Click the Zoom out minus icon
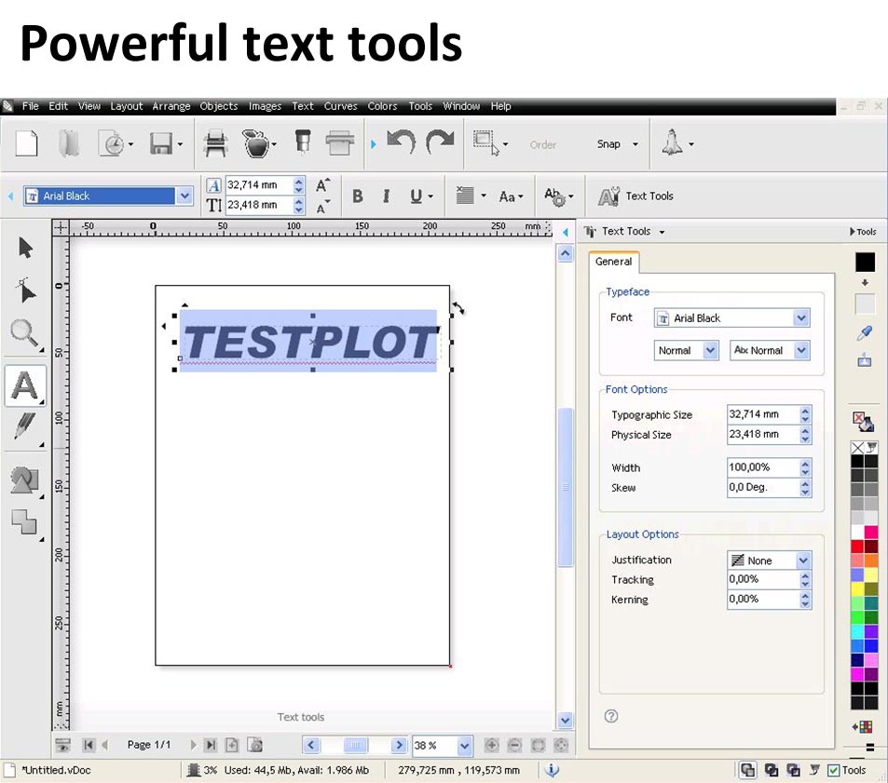This screenshot has width=888, height=783. click(514, 745)
